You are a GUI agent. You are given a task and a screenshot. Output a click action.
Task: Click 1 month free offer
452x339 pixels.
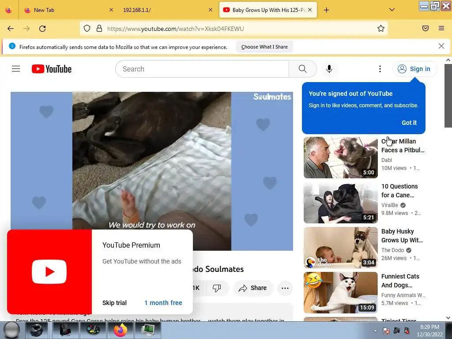[x=163, y=303]
